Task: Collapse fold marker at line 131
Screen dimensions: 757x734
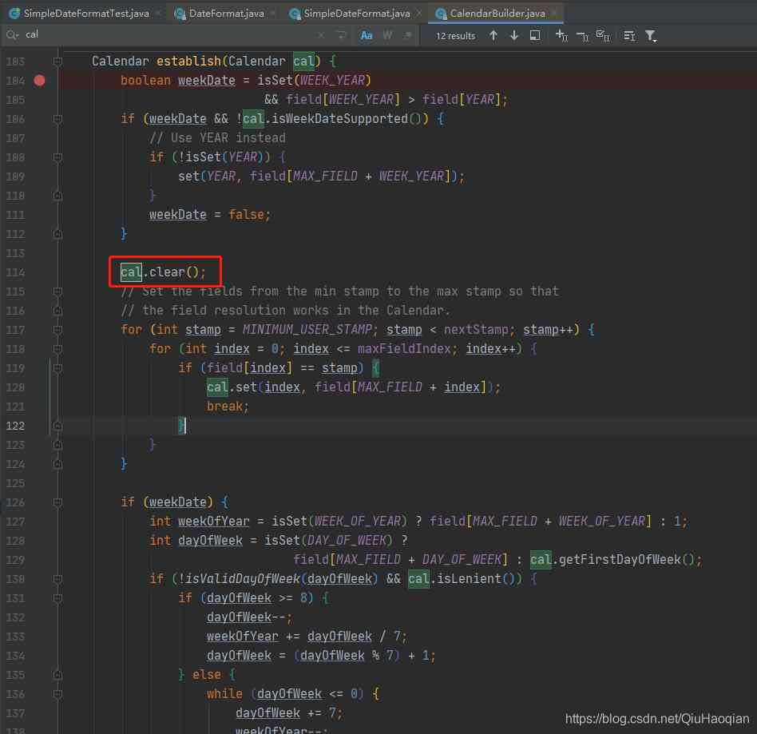Action: pyautogui.click(x=57, y=598)
